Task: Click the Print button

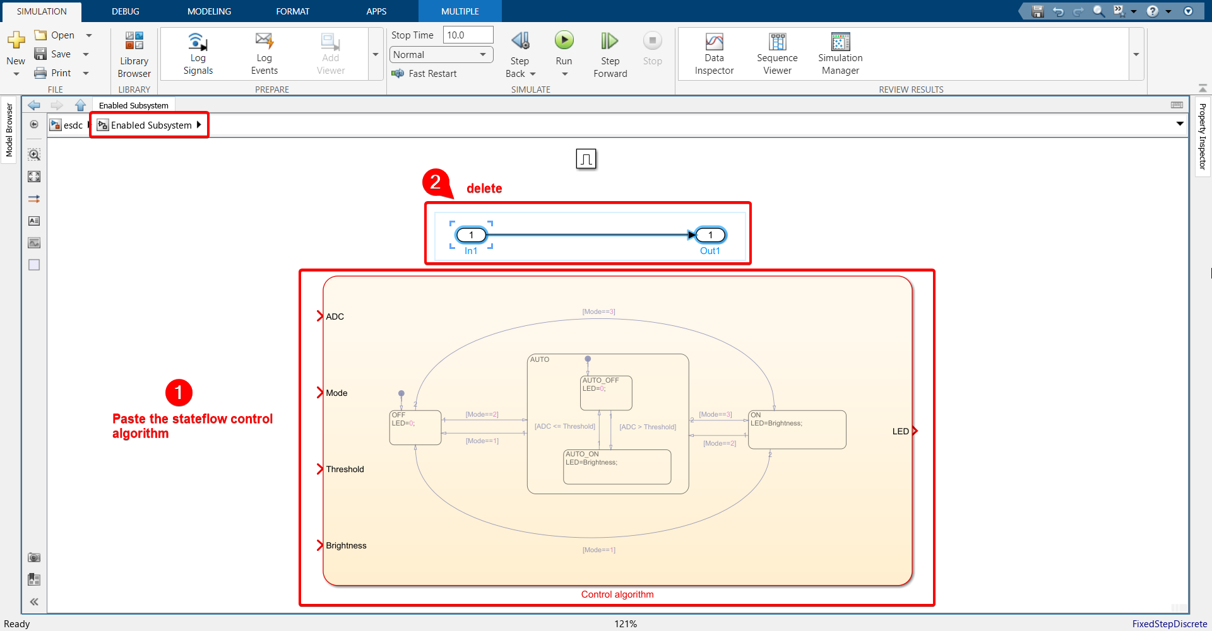Action: [53, 73]
